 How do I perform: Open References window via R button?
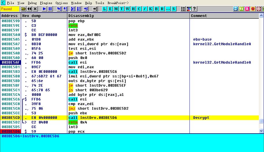pyautogui.click(x=162, y=9)
